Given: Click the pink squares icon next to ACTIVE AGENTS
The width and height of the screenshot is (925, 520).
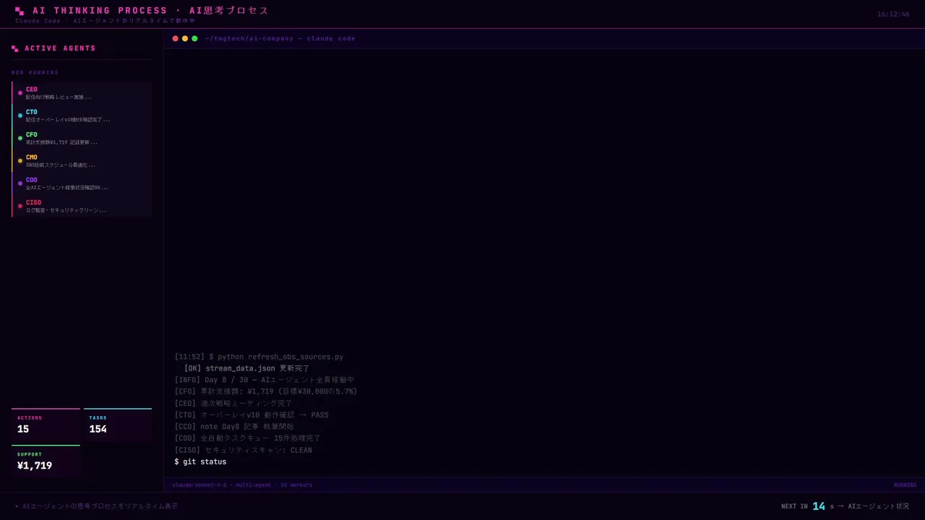Looking at the screenshot, I should point(15,48).
